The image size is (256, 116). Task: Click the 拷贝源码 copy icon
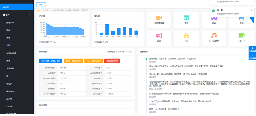pos(252,56)
